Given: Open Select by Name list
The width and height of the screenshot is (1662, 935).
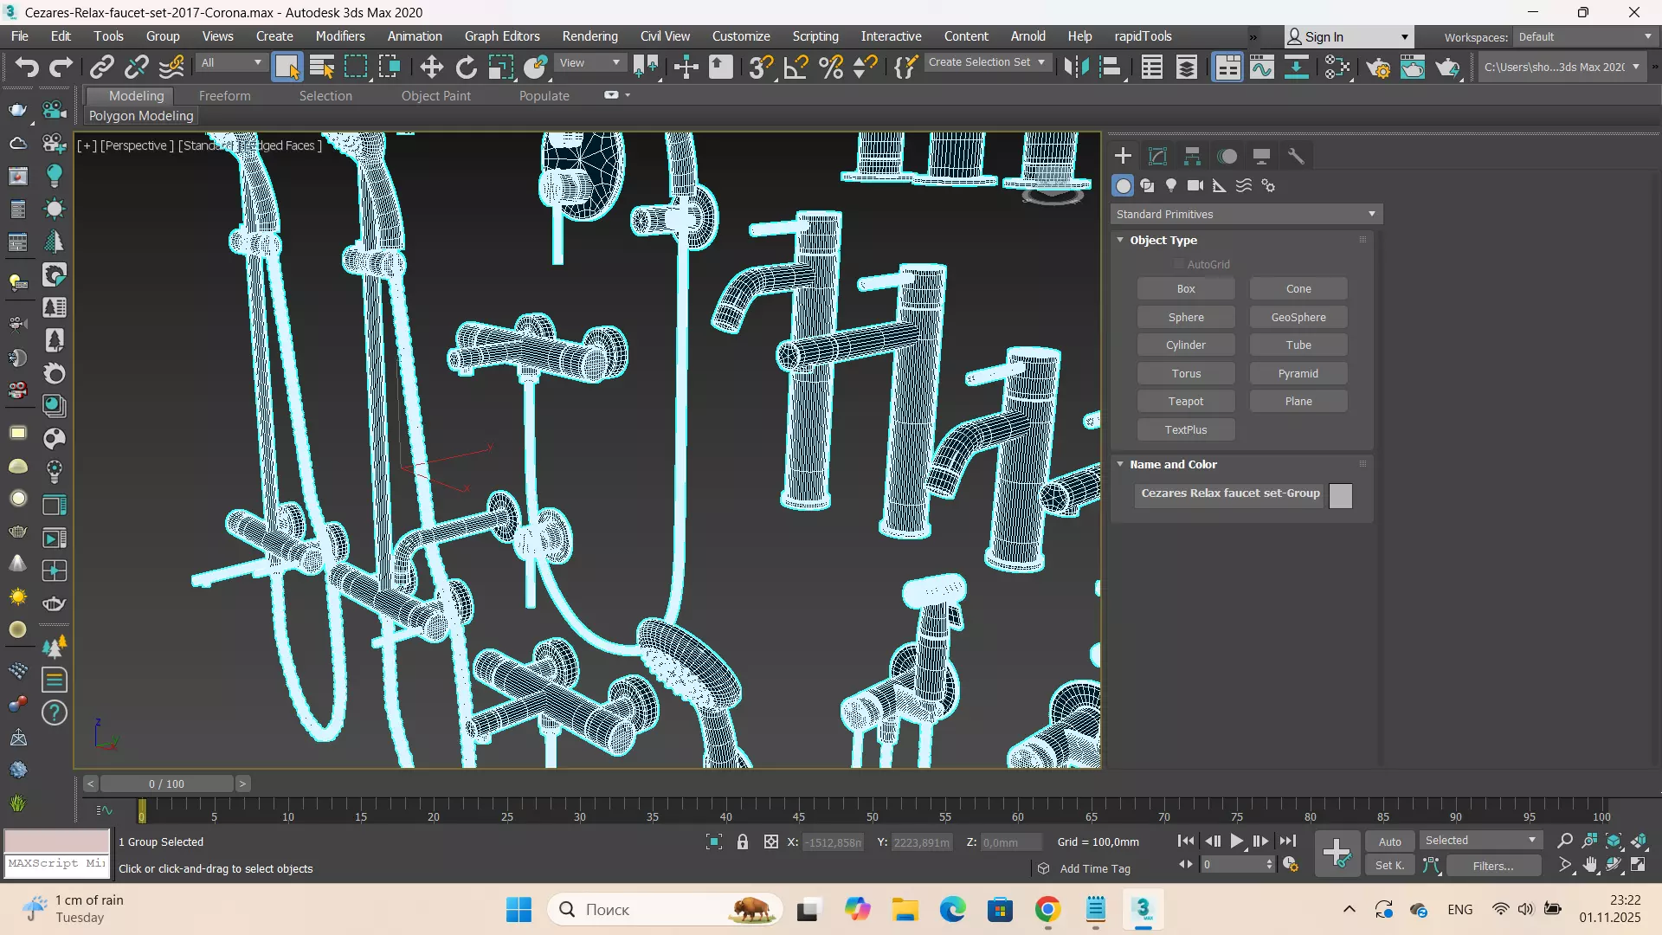Looking at the screenshot, I should (x=322, y=67).
